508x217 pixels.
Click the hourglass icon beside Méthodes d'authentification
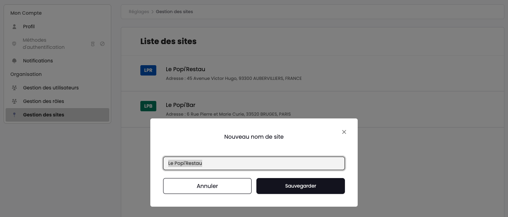93,44
